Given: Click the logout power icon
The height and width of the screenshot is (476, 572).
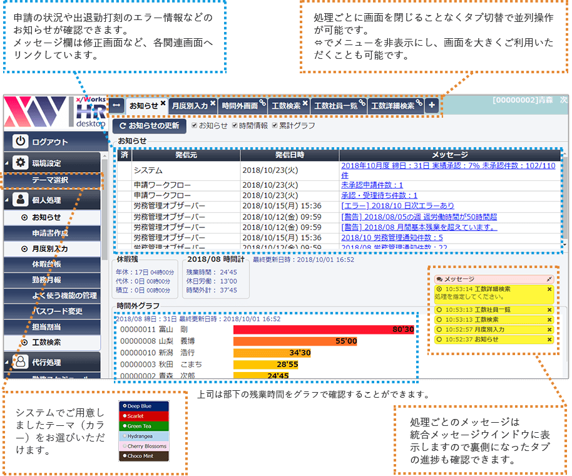Looking at the screenshot, I should pos(21,142).
